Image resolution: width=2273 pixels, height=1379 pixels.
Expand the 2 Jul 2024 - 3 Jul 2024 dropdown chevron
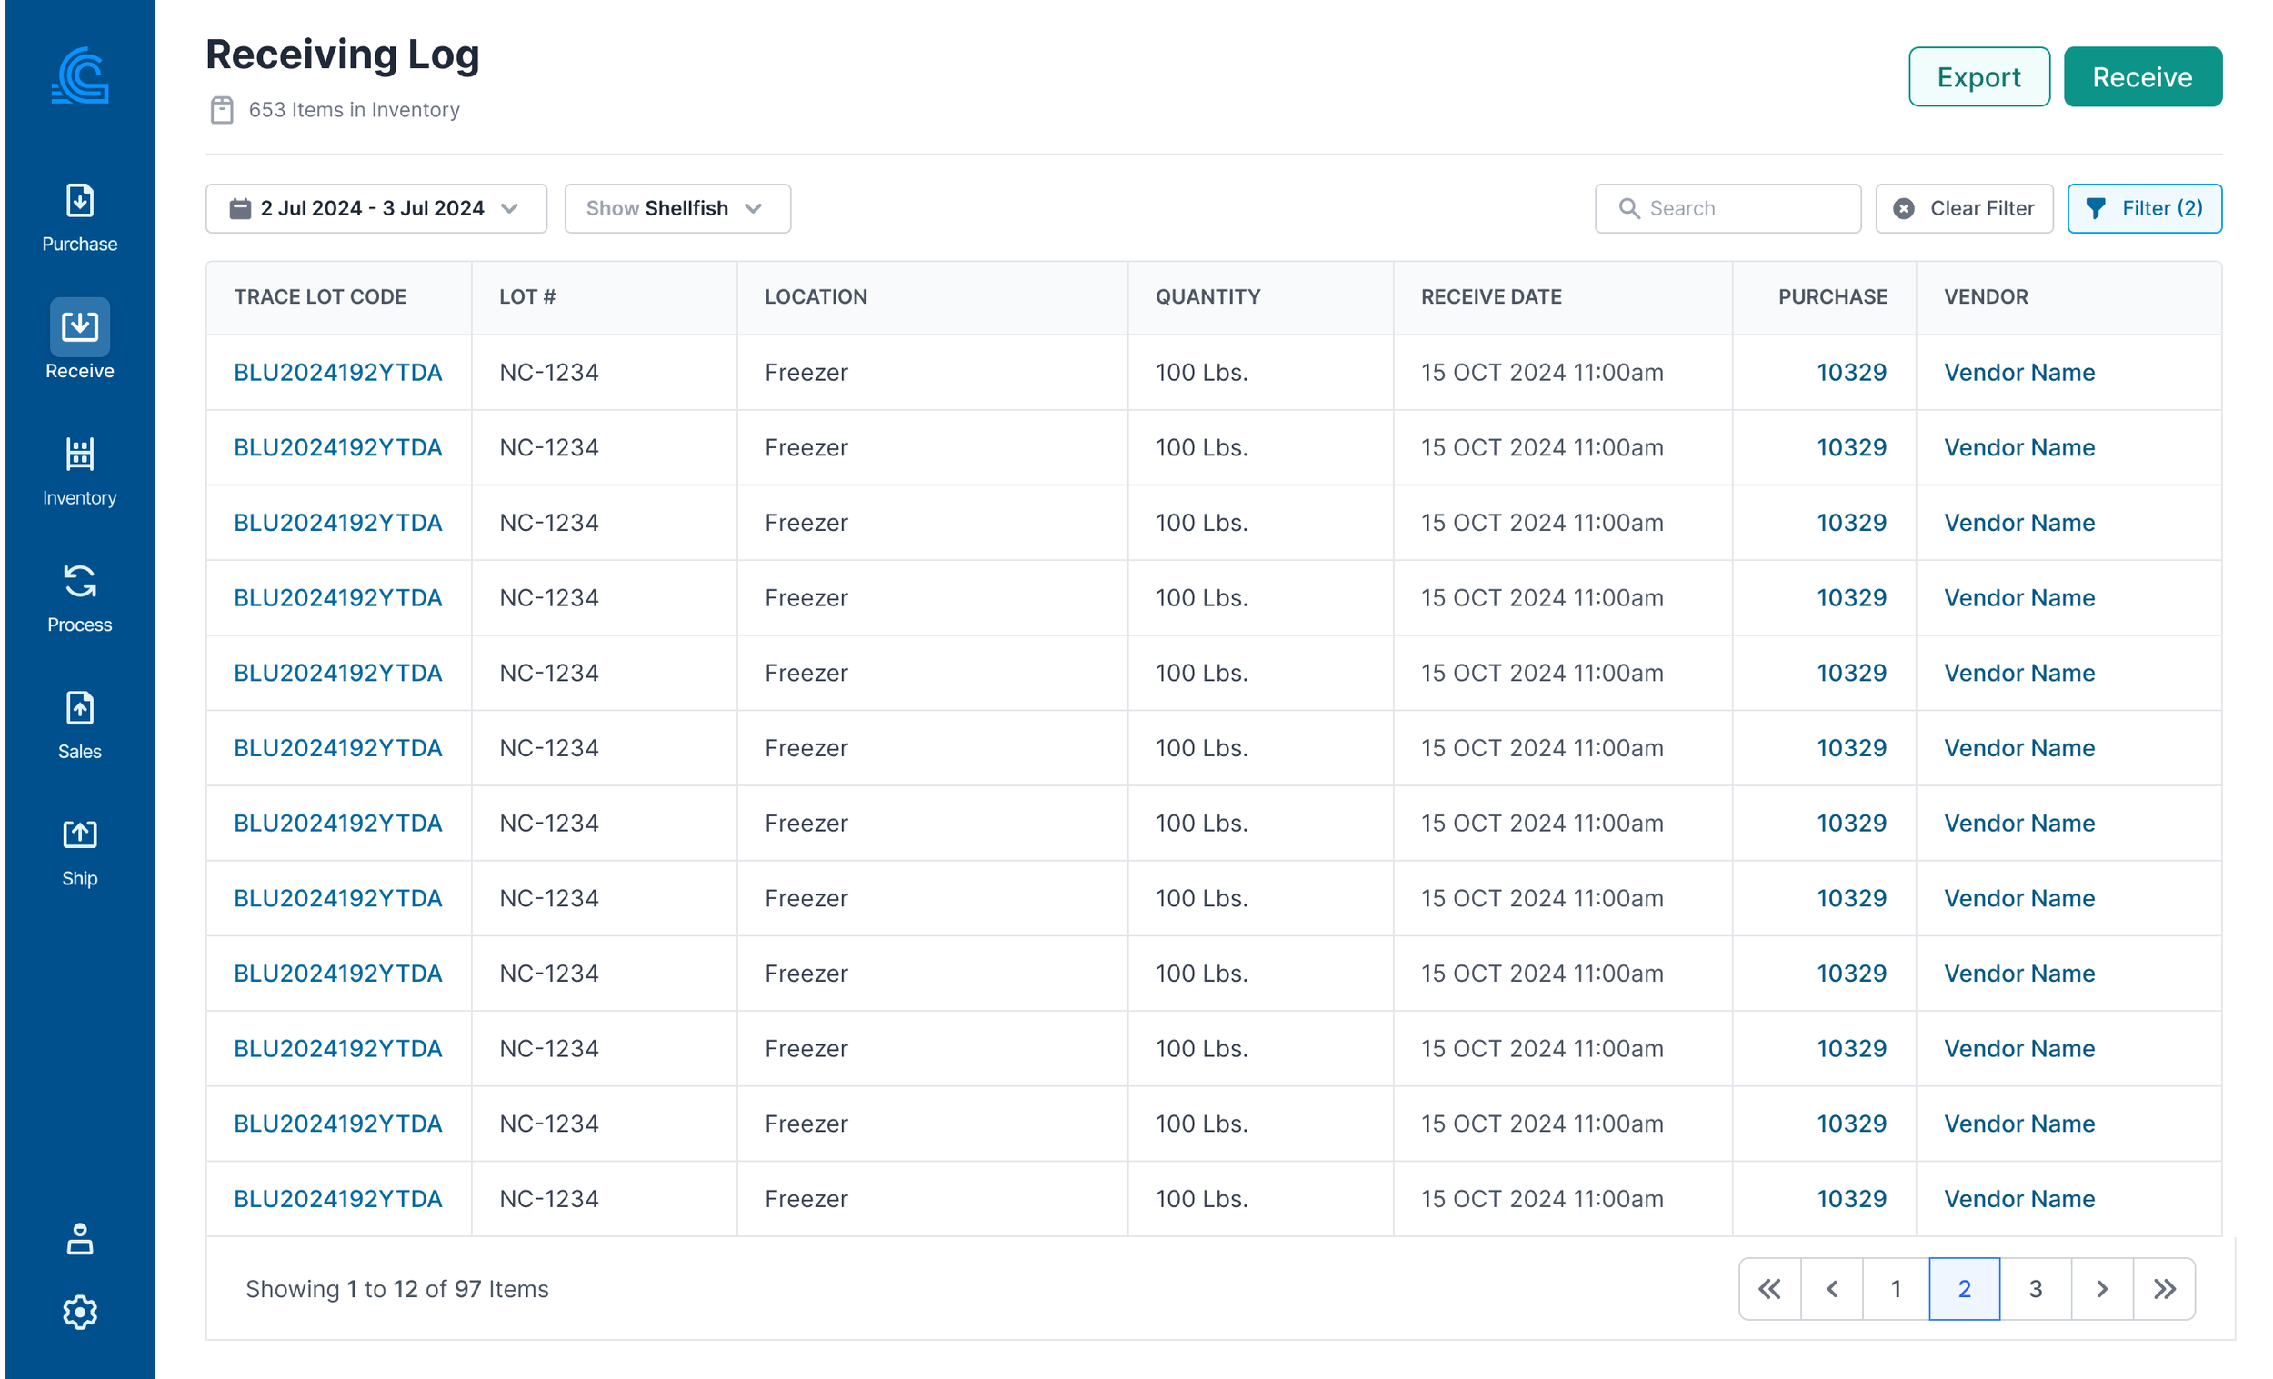[x=509, y=208]
